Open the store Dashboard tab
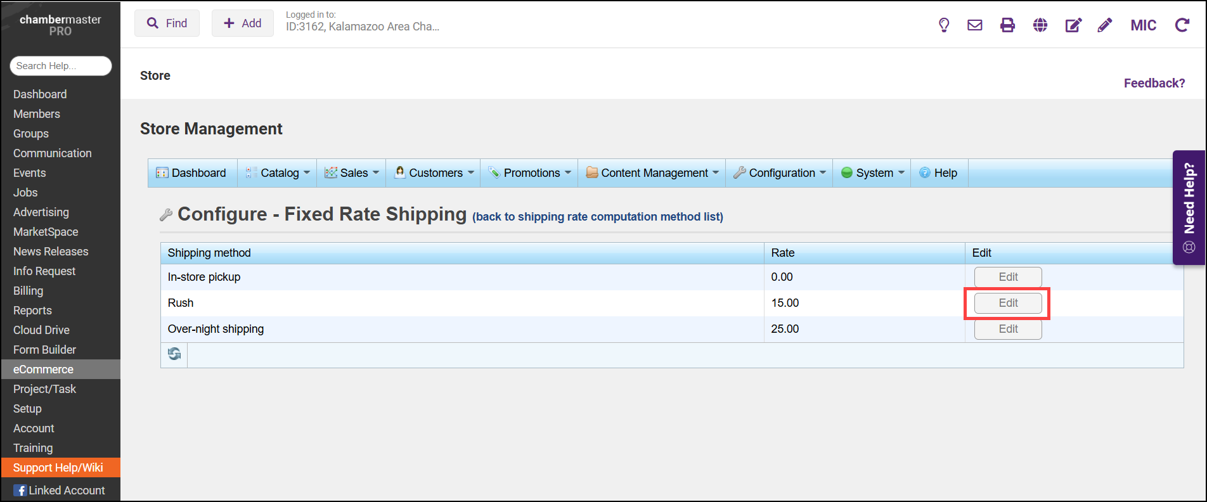The image size is (1207, 502). [192, 173]
